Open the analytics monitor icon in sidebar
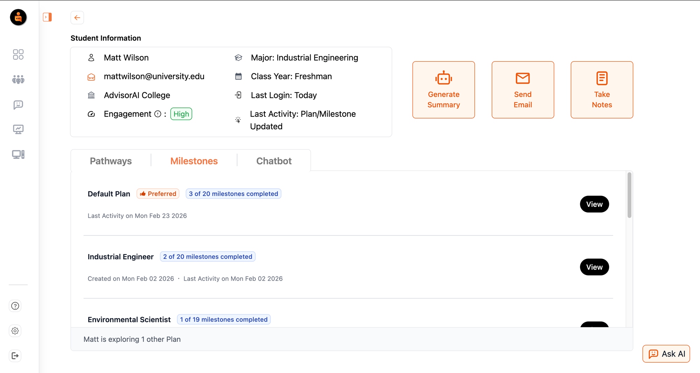Viewport: 700px width, 373px height. point(18,129)
